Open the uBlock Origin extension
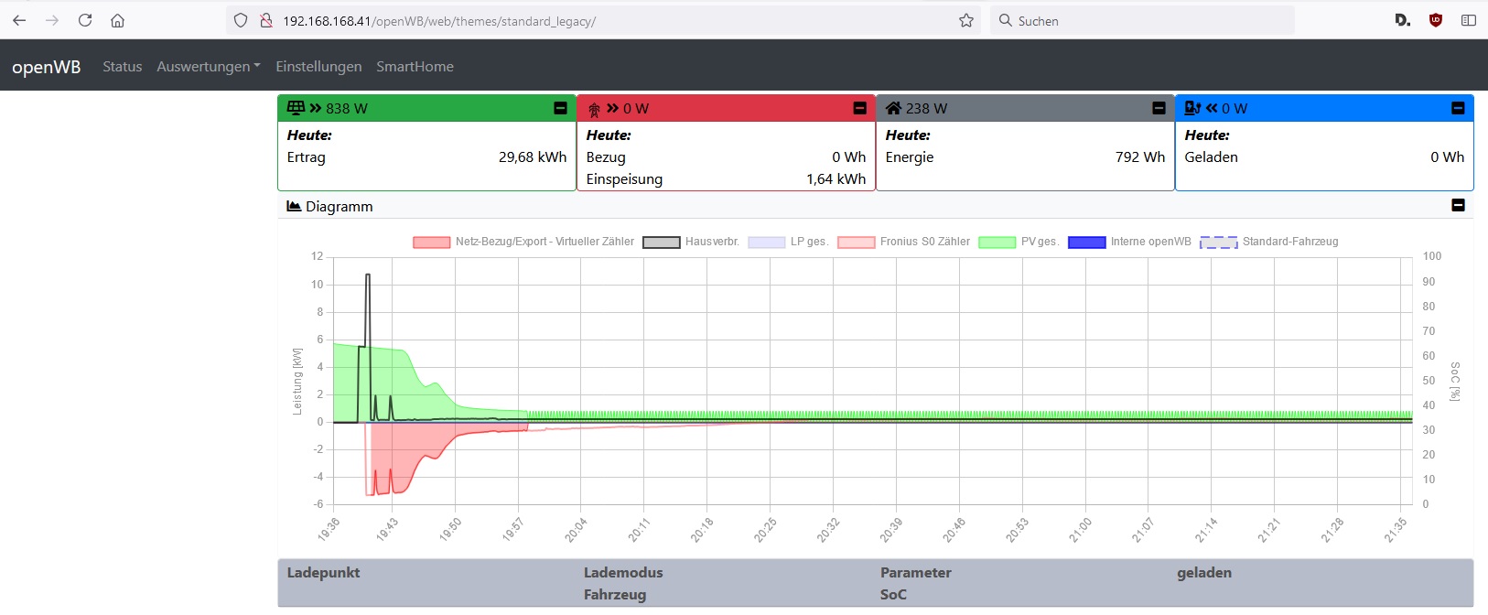Screen dimensions: 1488x615 1436,20
